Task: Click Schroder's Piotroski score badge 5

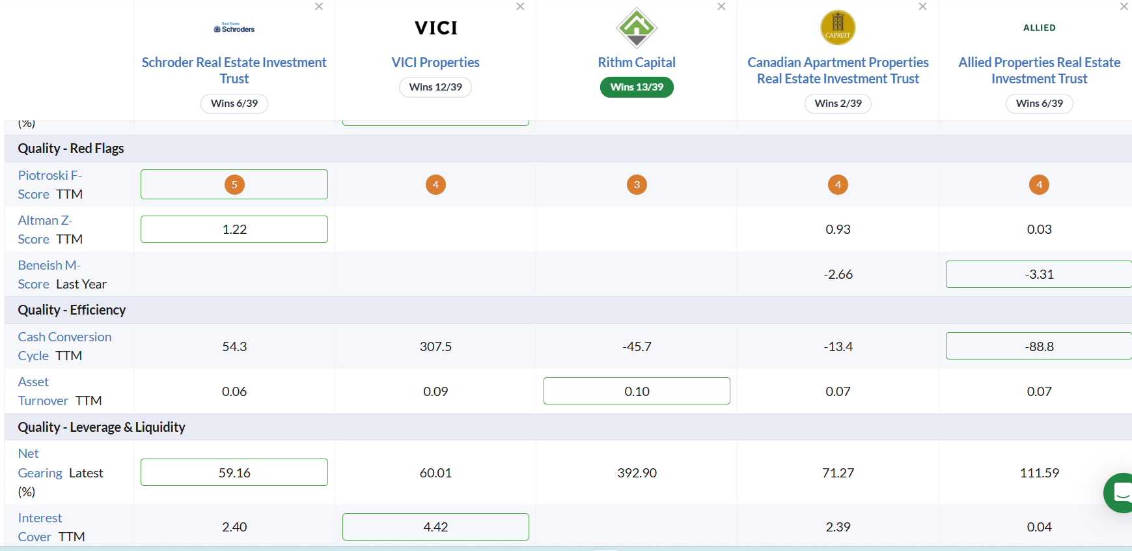Action: (234, 184)
